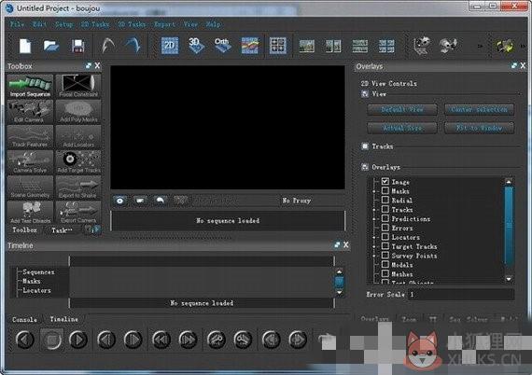The width and height of the screenshot is (532, 375).
Task: Open the Setup menu
Action: [x=63, y=24]
